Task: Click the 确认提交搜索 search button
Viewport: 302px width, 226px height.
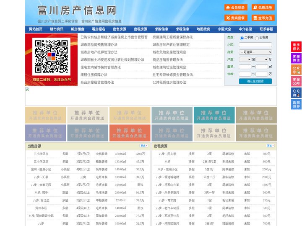Action: tap(255, 81)
